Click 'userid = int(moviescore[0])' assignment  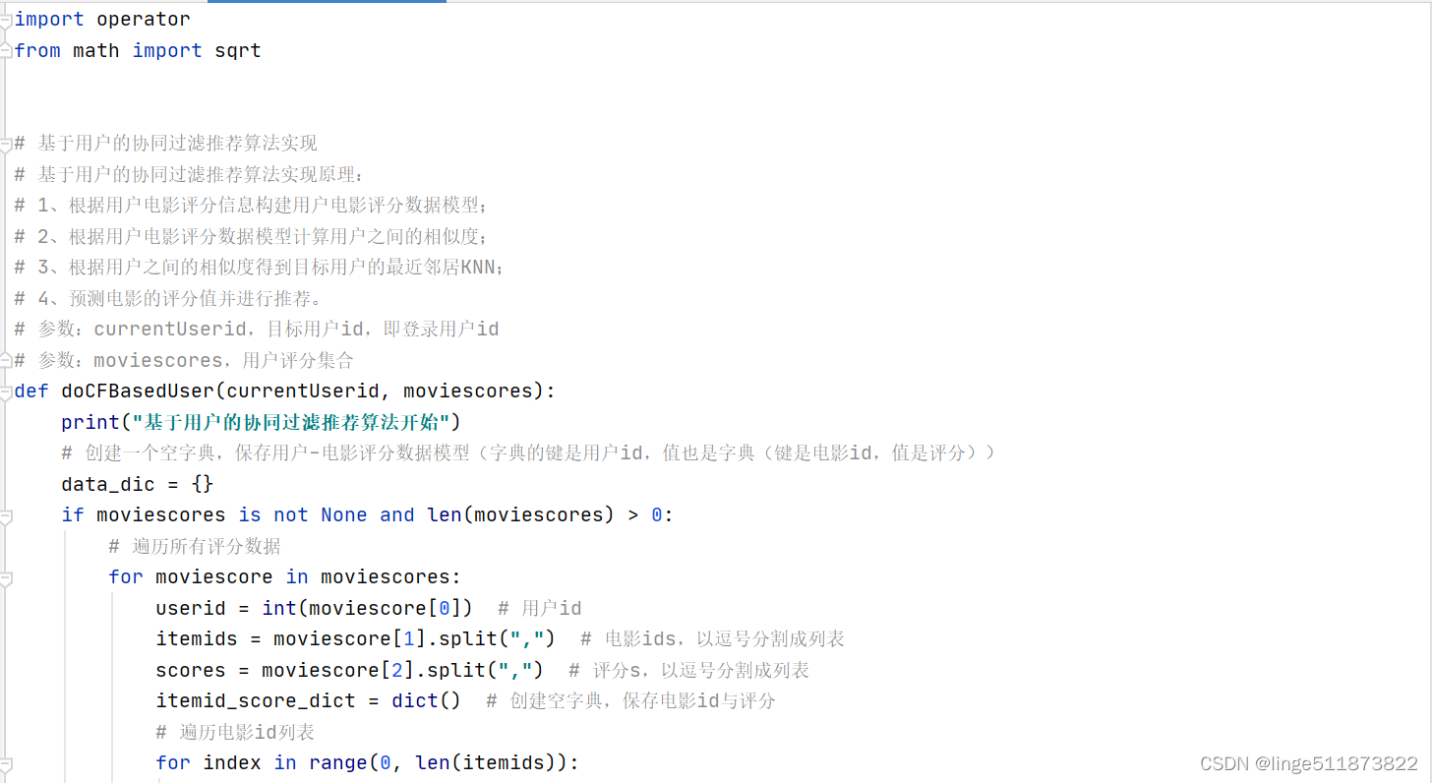315,608
